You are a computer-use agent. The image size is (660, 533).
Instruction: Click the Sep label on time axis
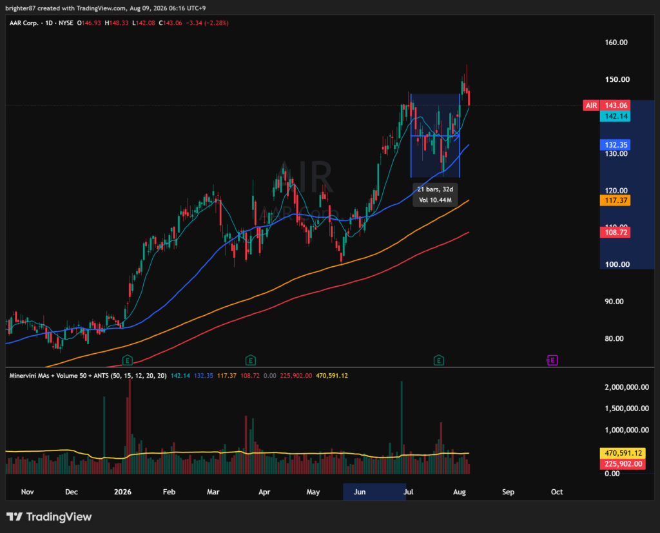tap(508, 492)
